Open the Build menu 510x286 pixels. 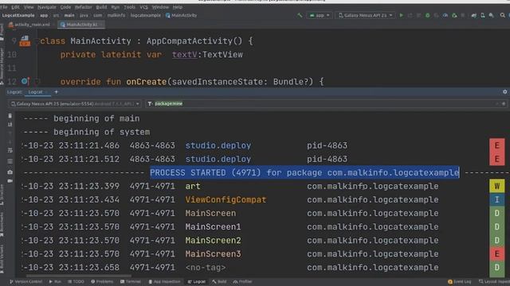coord(101,7)
